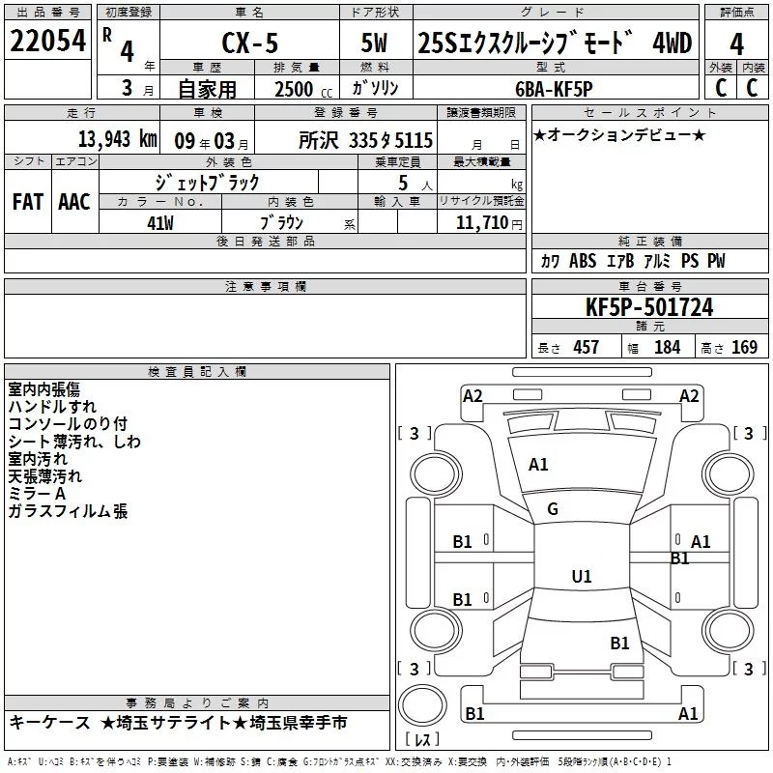
Task: Click sales point オークションデビュー text
Action: click(x=619, y=134)
